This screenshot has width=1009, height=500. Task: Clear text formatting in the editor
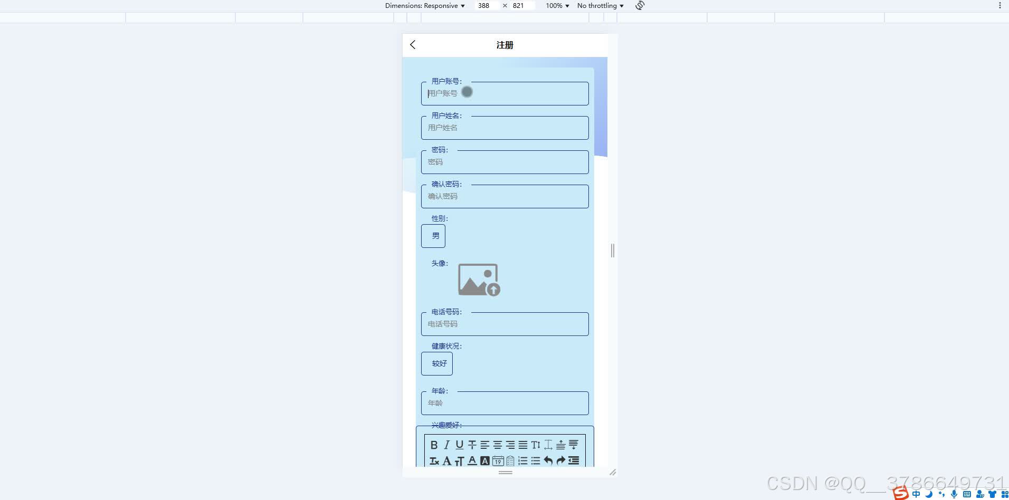coord(434,461)
